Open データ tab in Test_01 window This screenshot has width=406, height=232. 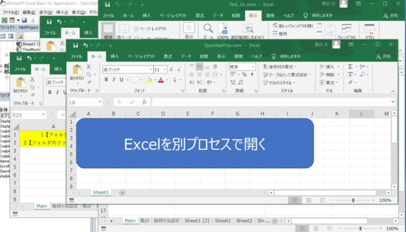tap(218, 16)
